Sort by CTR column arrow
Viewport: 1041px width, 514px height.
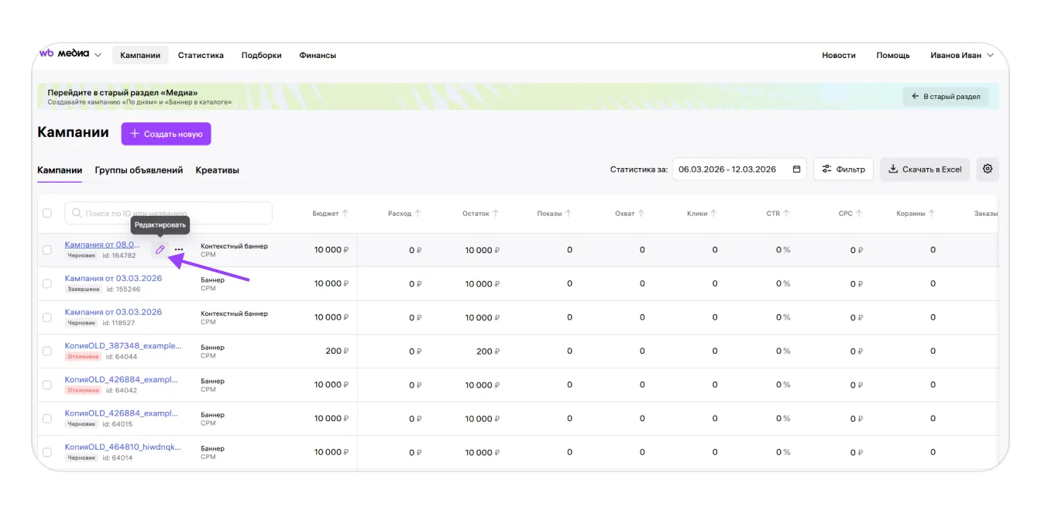[x=786, y=213]
